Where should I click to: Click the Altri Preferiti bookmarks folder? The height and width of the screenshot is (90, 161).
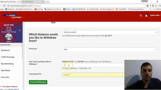(157, 9)
